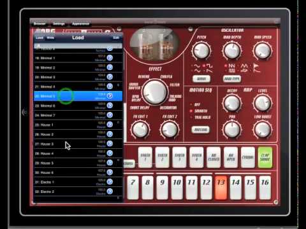Select the Synth 4 part pad
Viewport: 306px width, 229px height.
196,157
